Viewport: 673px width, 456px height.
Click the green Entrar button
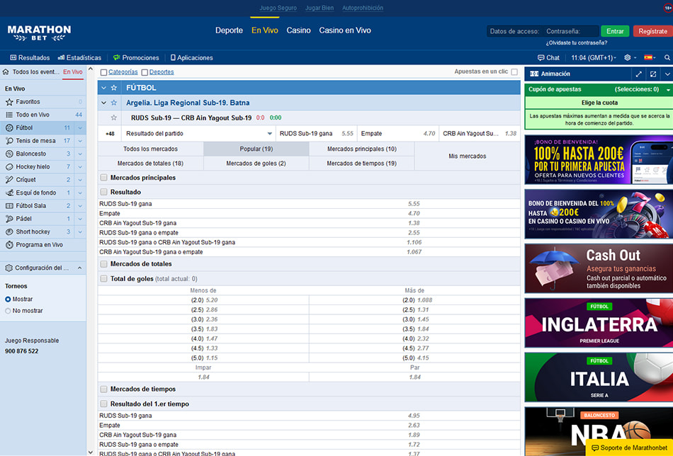(615, 31)
